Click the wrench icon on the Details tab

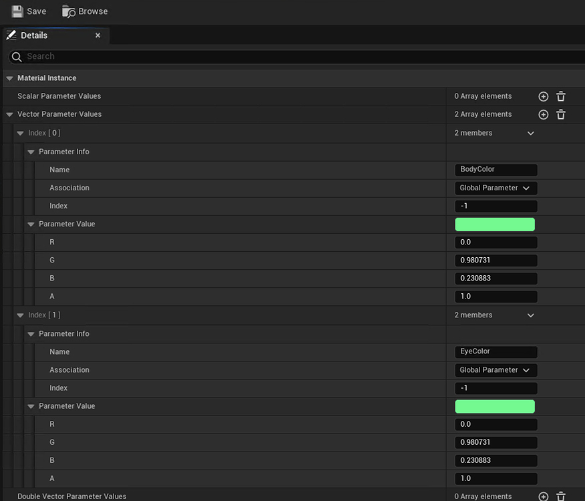10,35
